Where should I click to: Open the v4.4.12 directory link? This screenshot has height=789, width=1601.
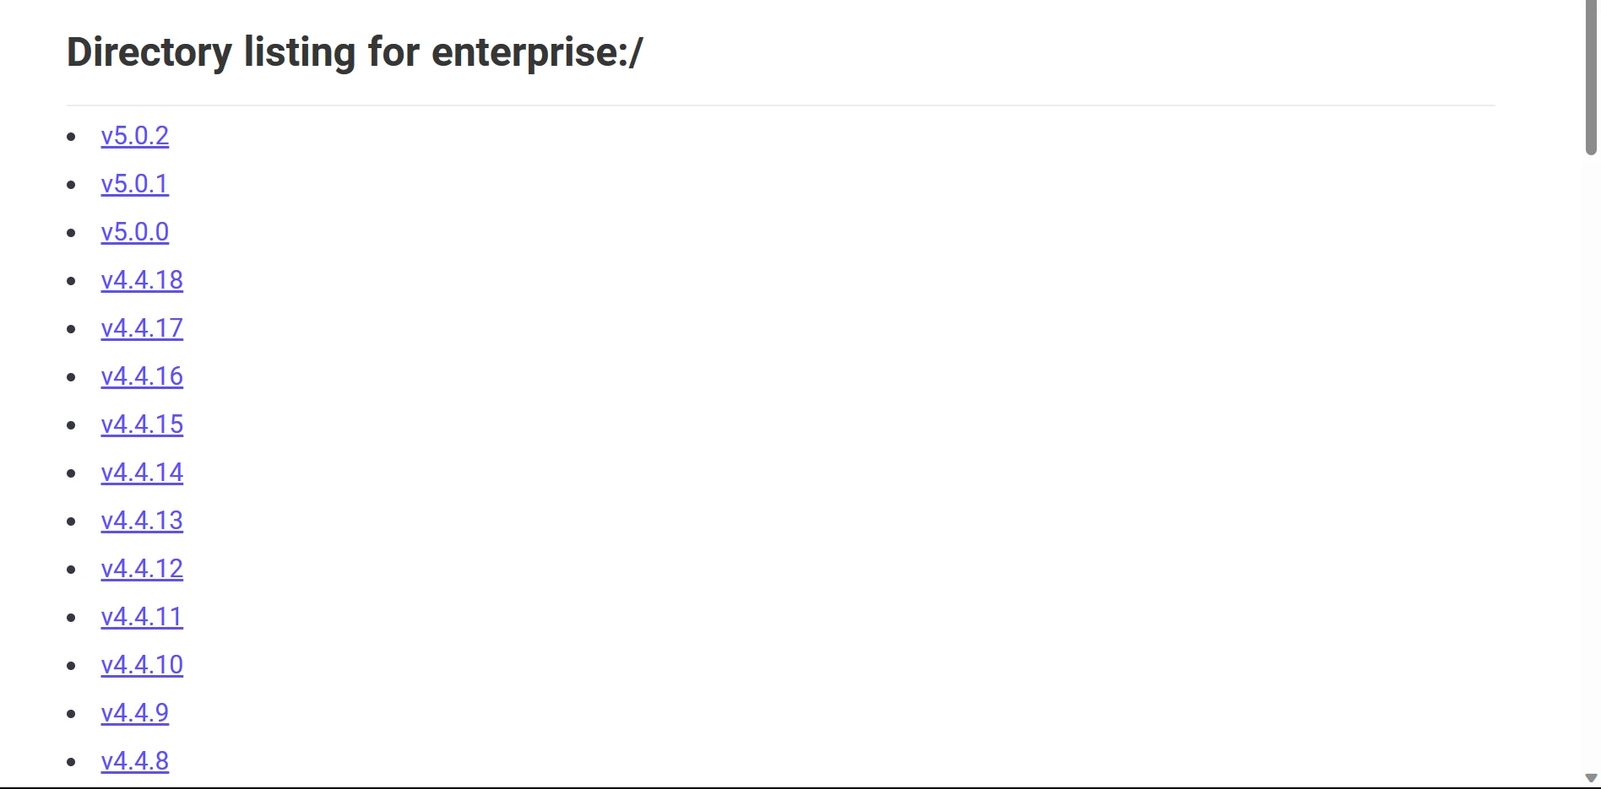point(142,569)
